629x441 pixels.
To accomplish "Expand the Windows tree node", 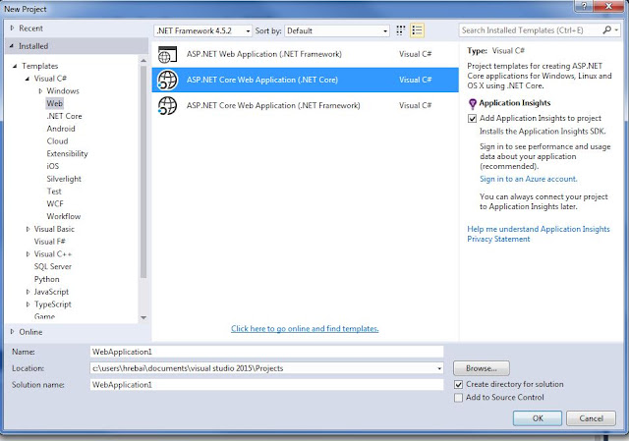I will (x=40, y=91).
